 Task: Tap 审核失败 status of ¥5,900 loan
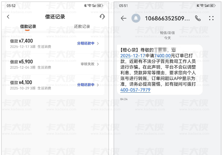coord(88,64)
